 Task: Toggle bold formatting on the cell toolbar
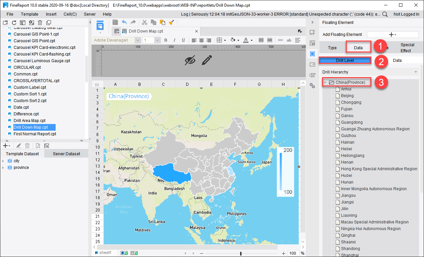pos(166,40)
